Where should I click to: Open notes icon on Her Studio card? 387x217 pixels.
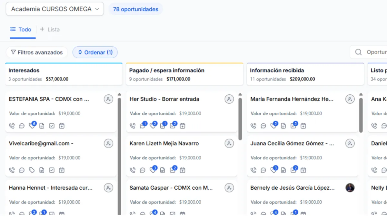tap(163, 126)
